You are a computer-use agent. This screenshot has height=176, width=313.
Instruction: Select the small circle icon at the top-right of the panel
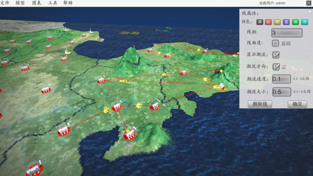coord(310,12)
